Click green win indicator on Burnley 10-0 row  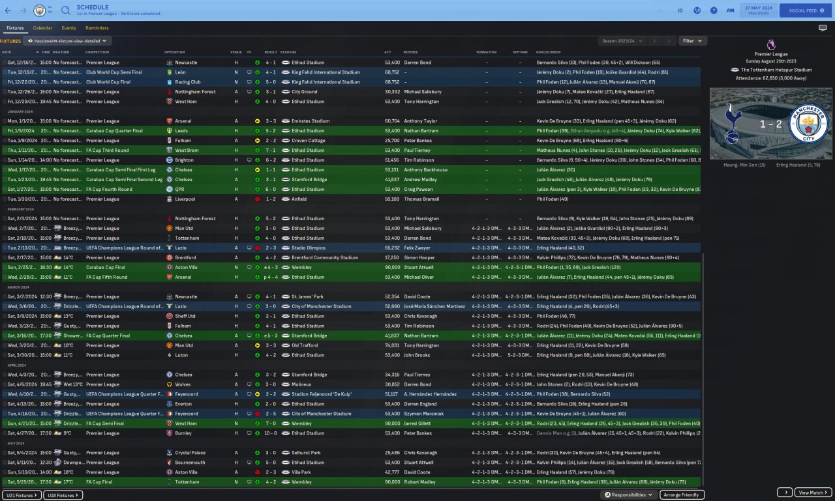click(257, 433)
